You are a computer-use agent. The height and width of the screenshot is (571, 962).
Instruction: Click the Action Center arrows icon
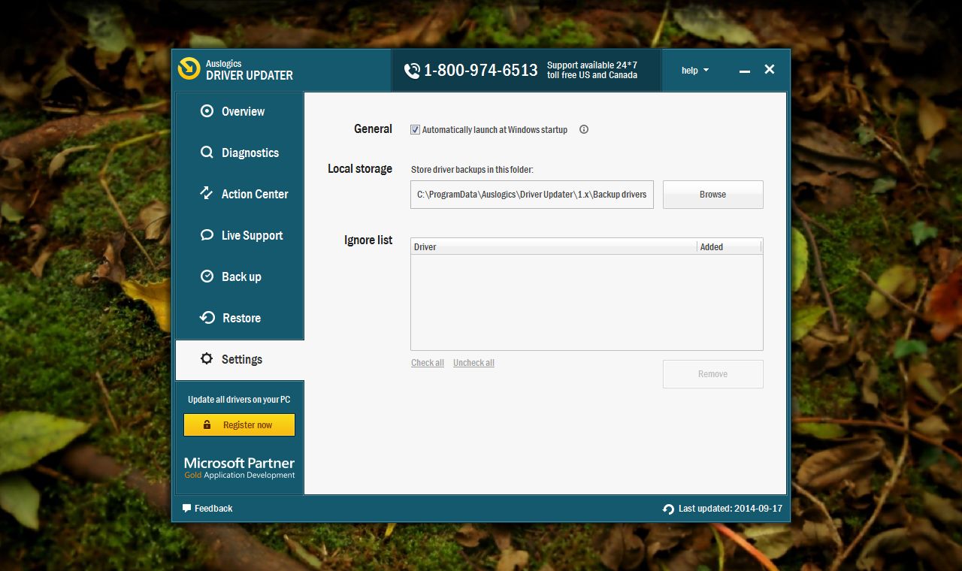point(207,193)
